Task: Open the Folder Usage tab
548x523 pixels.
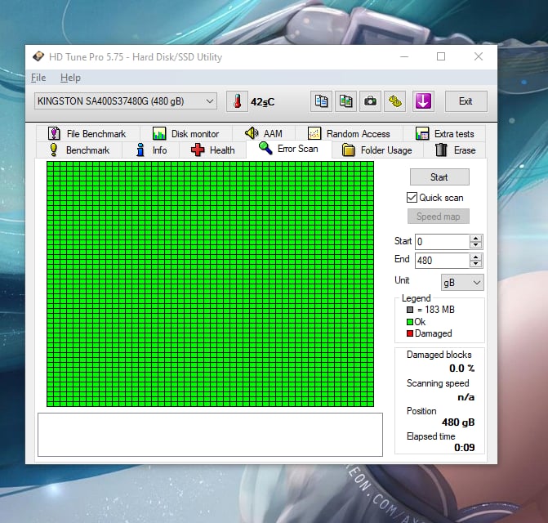Action: (377, 150)
